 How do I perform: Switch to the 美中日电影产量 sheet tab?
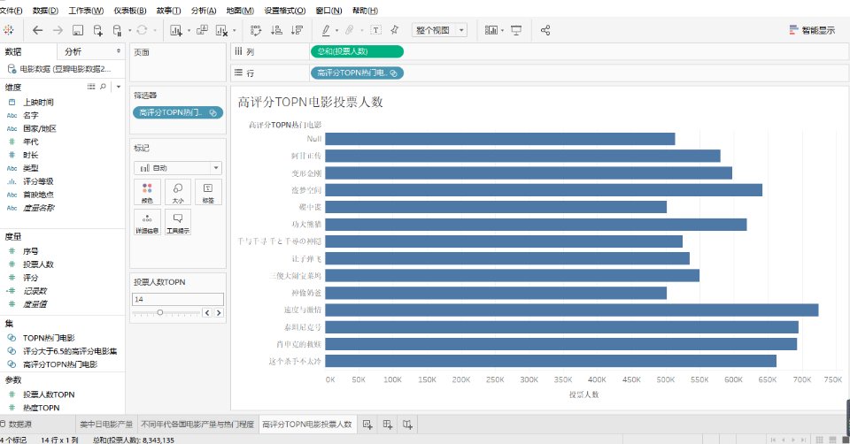pyautogui.click(x=105, y=425)
